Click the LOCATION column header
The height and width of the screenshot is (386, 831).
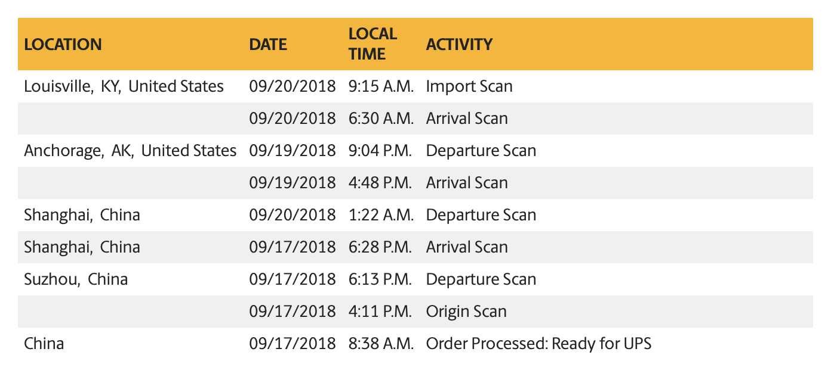coord(63,45)
